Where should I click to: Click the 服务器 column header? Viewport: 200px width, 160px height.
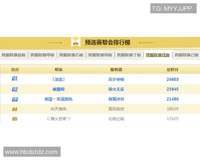pyautogui.click(x=116, y=70)
